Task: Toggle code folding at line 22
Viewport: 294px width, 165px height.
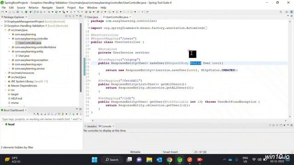Action: pyautogui.click(x=90, y=60)
